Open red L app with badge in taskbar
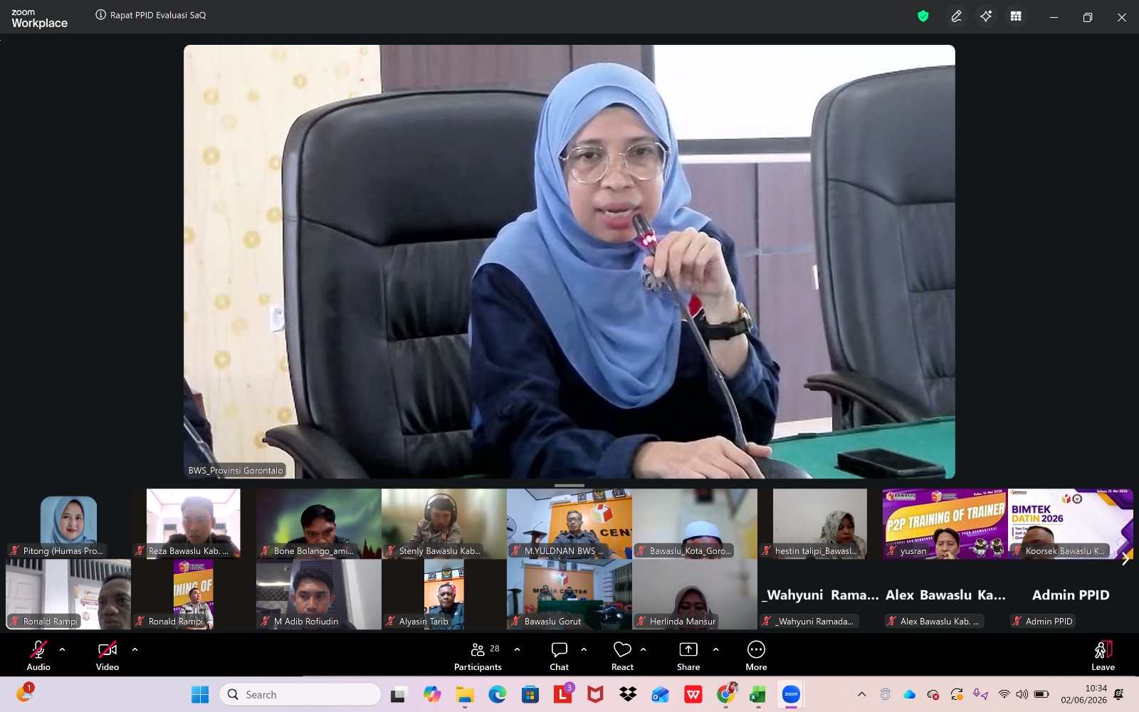Image resolution: width=1139 pixels, height=712 pixels. 562,694
